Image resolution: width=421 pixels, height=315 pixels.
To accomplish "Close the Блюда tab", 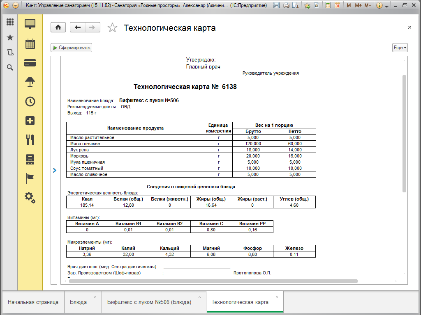I will tap(95, 297).
